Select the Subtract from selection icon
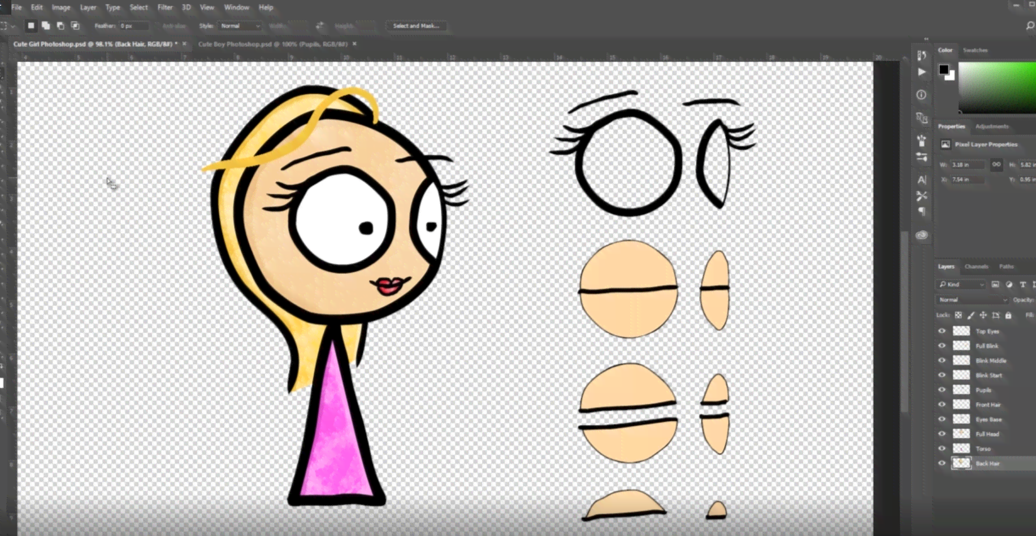This screenshot has width=1036, height=536. (x=60, y=25)
